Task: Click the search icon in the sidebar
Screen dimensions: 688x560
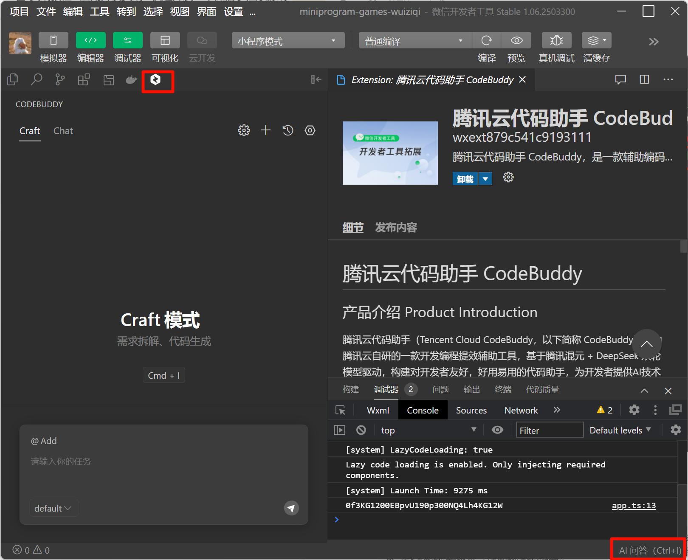Action: point(37,80)
